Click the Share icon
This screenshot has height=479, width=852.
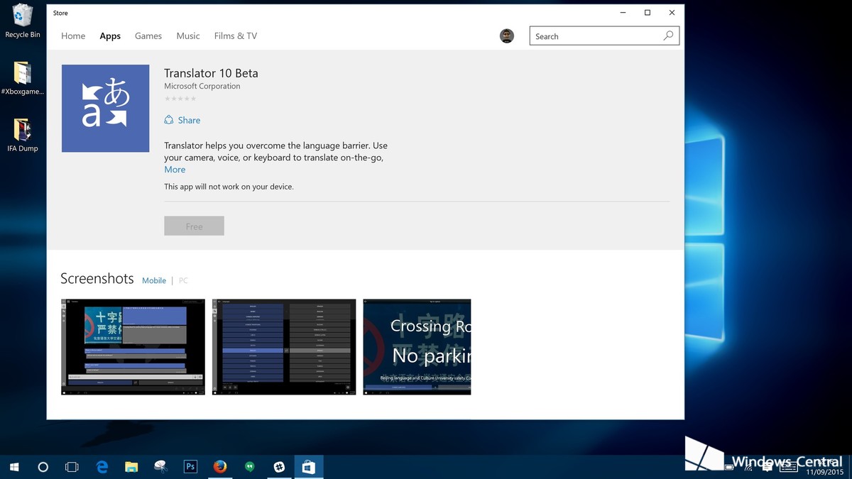click(169, 120)
